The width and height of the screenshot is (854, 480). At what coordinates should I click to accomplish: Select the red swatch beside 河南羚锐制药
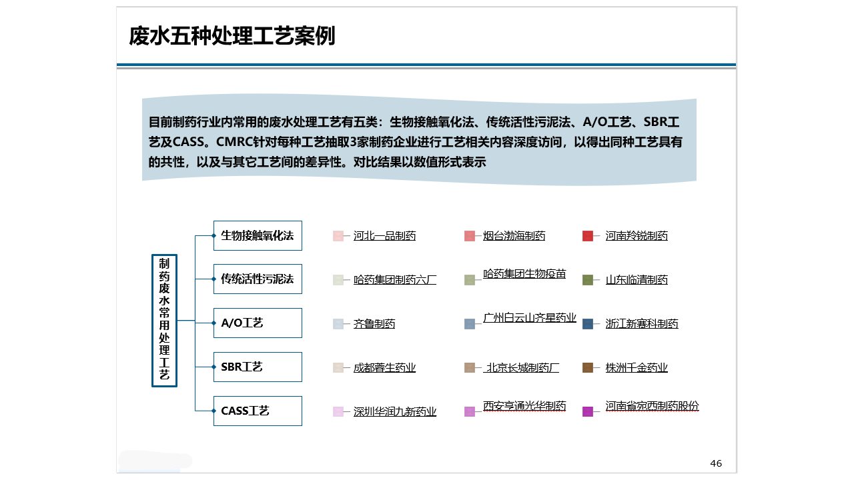588,236
